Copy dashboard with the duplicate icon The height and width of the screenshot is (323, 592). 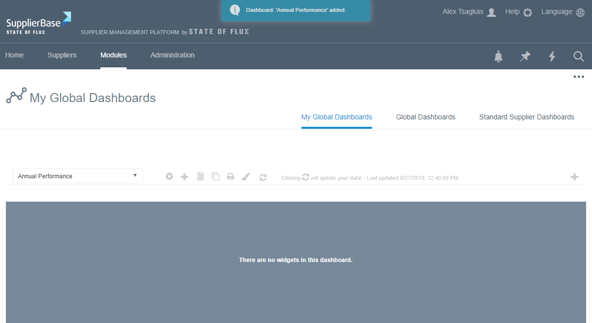tap(216, 176)
